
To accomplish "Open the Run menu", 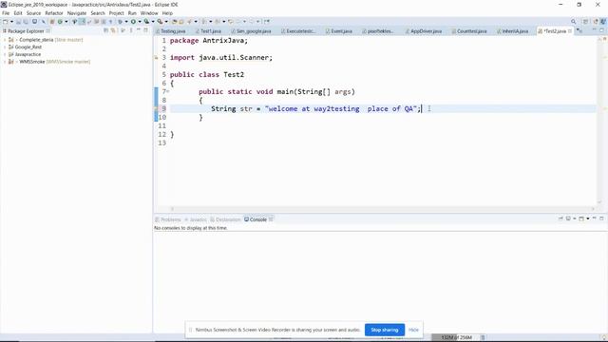I will (132, 13).
